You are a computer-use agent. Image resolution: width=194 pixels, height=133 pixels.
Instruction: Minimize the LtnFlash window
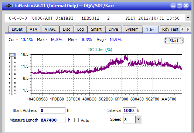(x=173, y=6)
